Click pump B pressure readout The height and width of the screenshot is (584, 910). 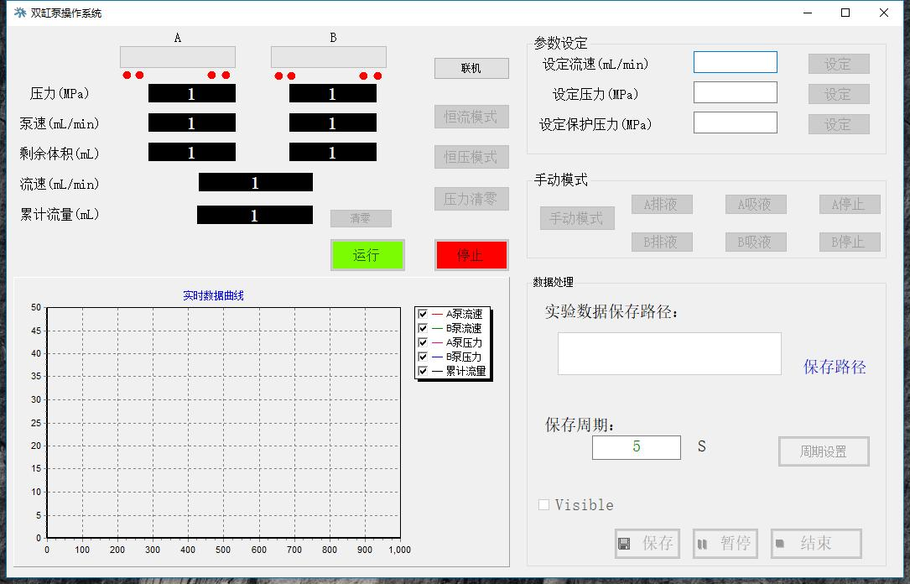coord(332,93)
